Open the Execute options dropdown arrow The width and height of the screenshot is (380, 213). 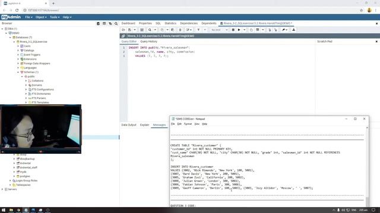coord(244,30)
